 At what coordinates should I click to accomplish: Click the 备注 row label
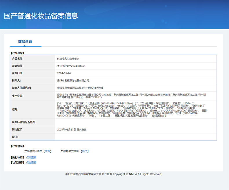pyautogui.click(x=15, y=137)
